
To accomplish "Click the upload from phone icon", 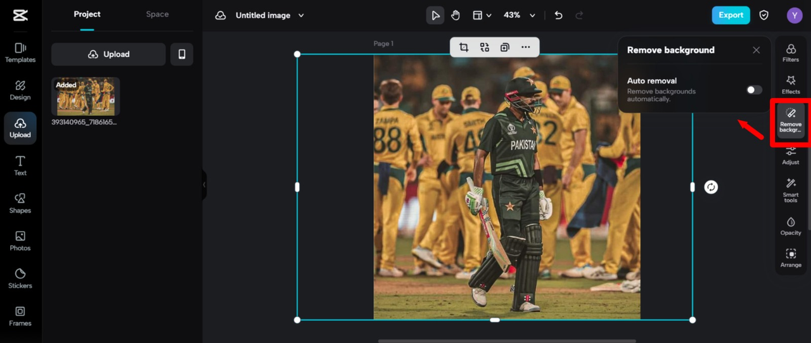I will coord(182,54).
